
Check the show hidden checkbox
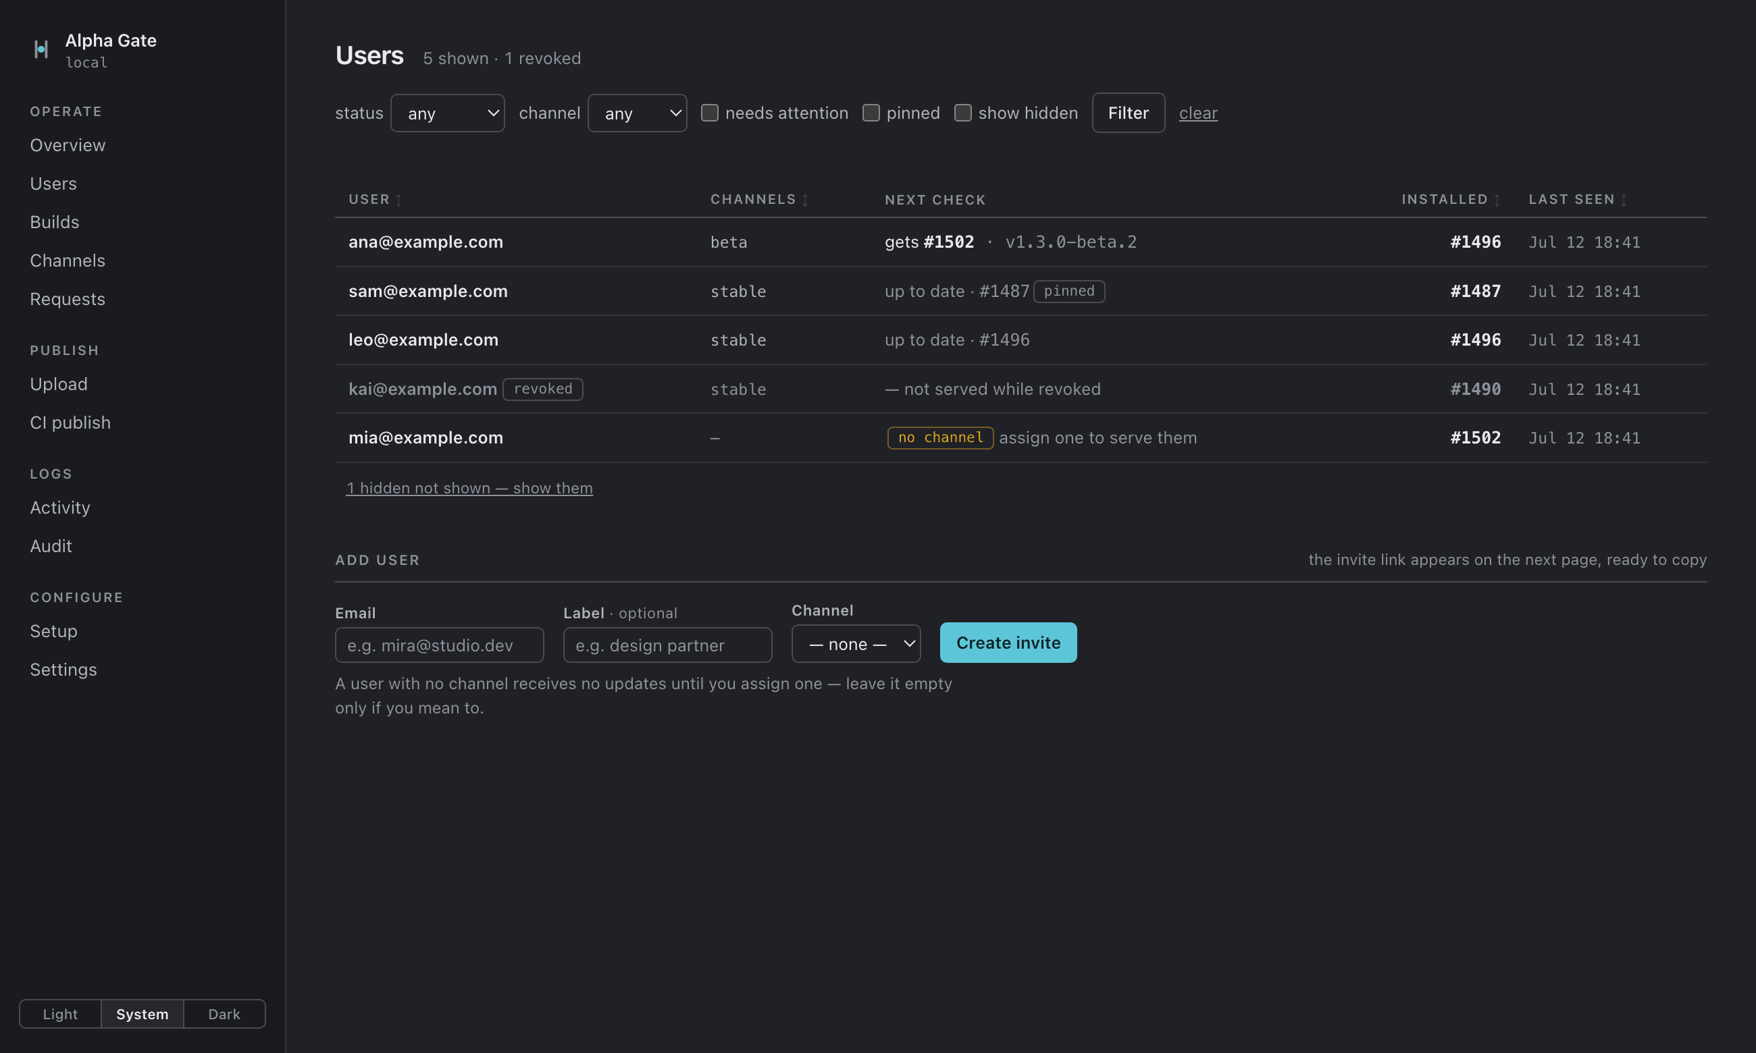pos(962,113)
